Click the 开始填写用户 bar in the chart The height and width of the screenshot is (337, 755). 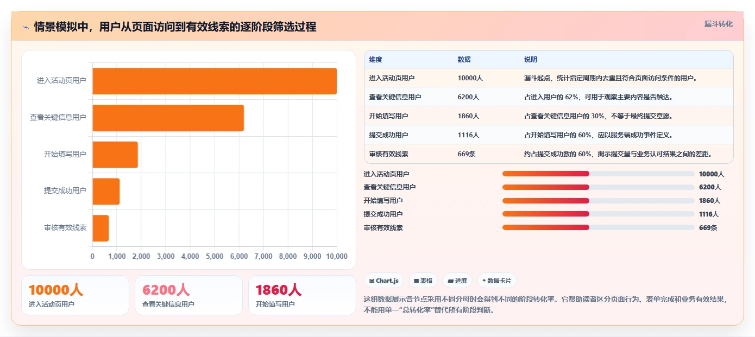115,155
